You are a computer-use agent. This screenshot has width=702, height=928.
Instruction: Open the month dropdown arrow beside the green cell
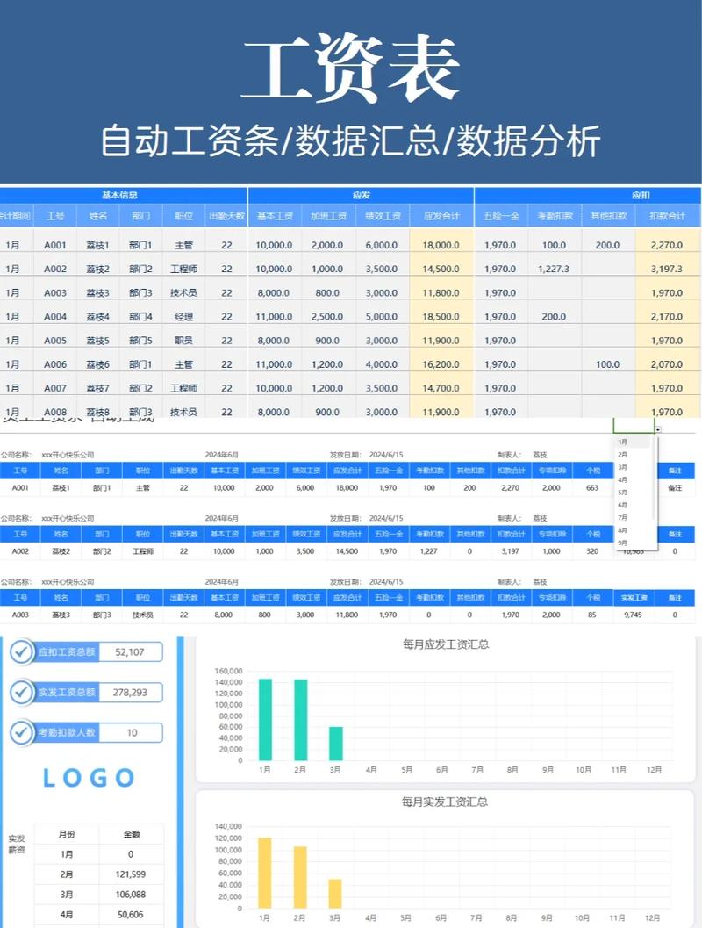[x=657, y=429]
